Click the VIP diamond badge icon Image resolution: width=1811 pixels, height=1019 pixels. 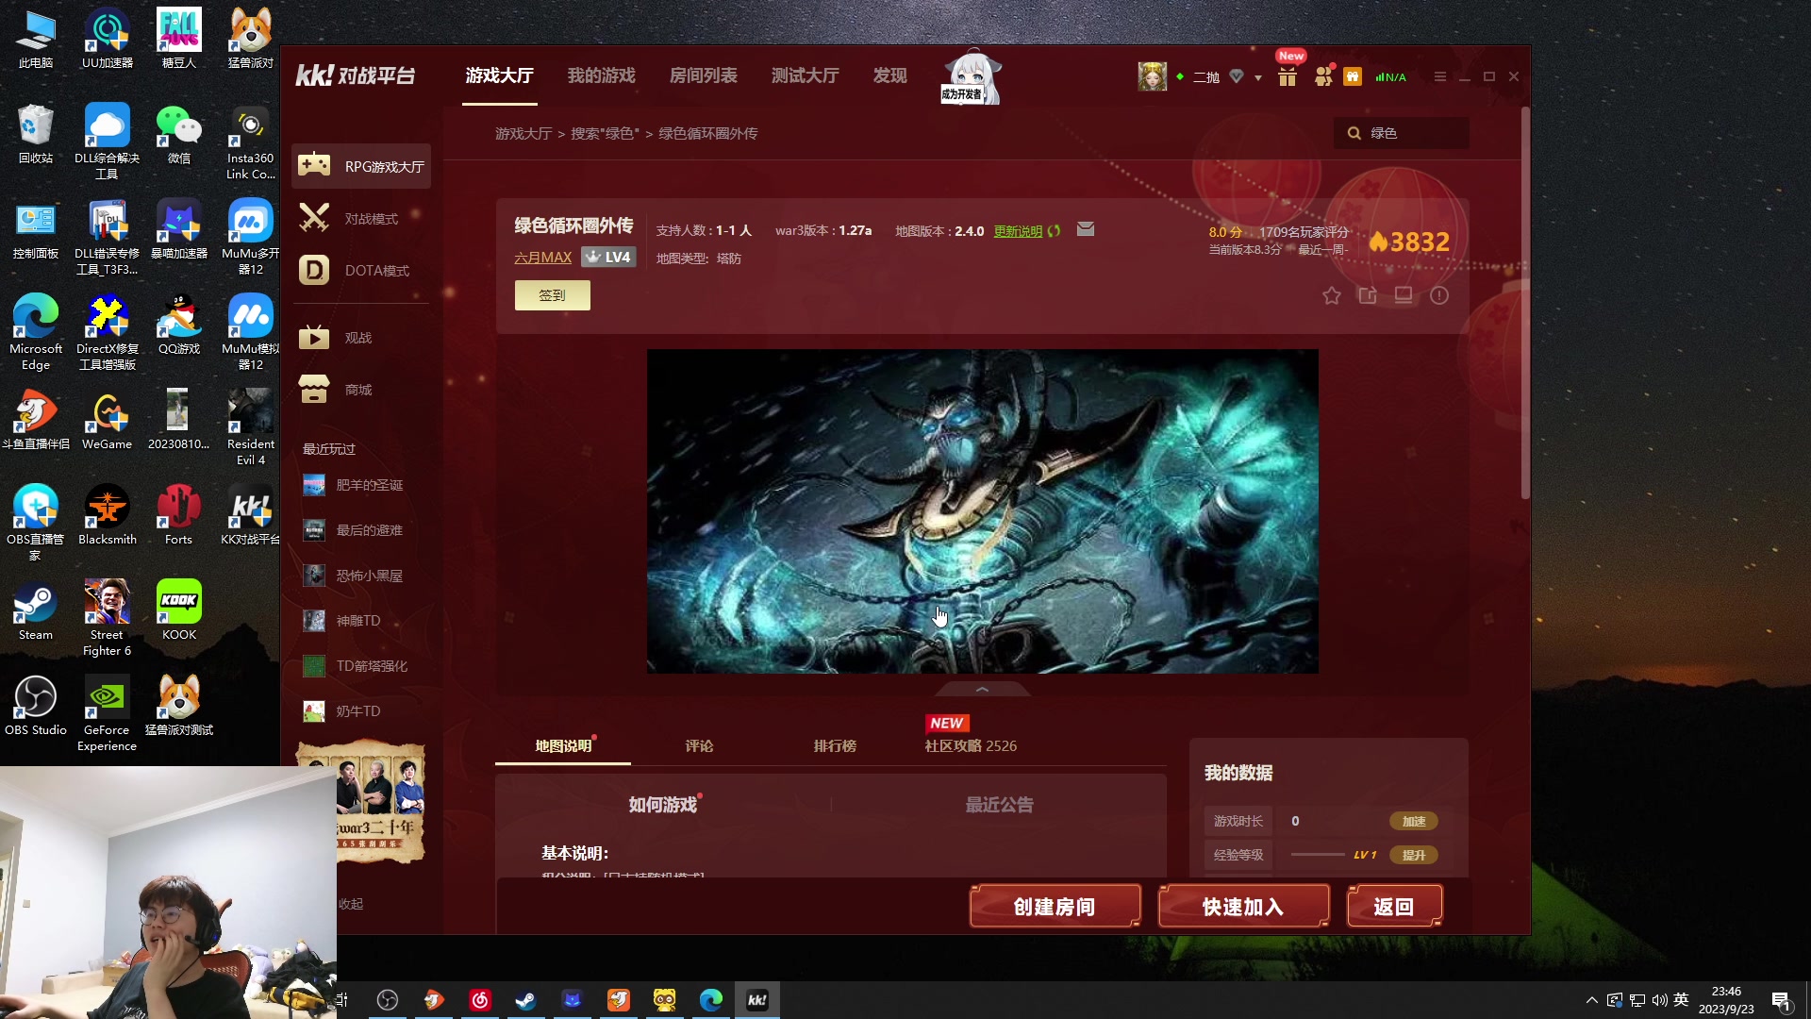click(1237, 76)
